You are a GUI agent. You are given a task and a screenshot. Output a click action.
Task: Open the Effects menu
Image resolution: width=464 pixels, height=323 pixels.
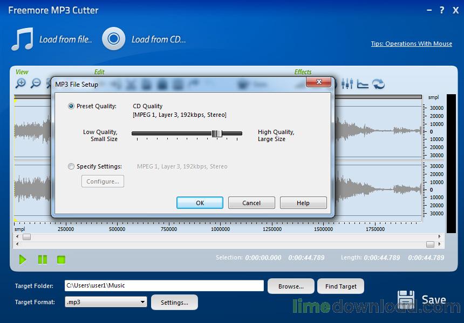pyautogui.click(x=303, y=72)
